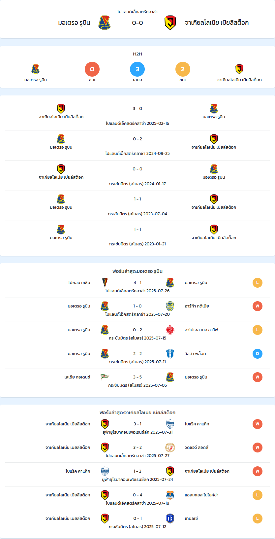Open the 0 - 2 match from 2024-09-25

point(137,145)
